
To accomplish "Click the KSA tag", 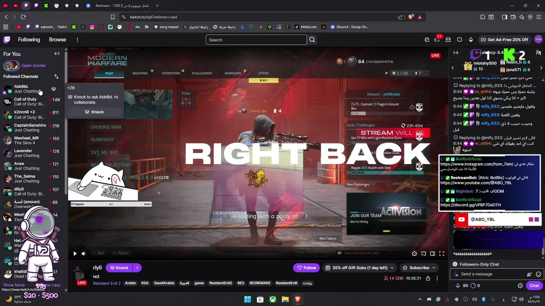I will click(145, 283).
